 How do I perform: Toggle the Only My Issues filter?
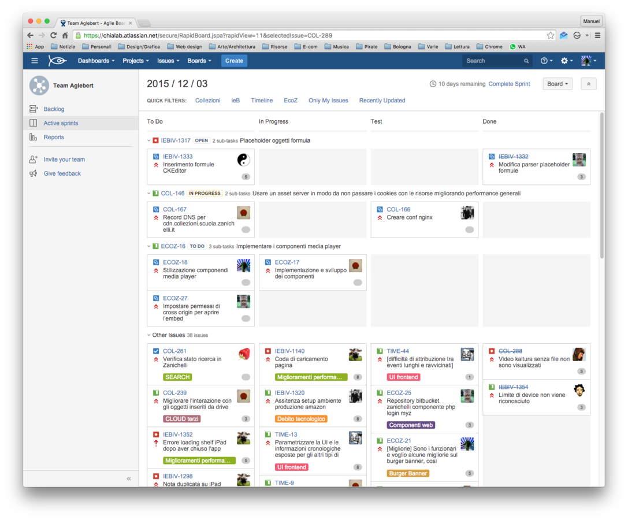coord(328,100)
